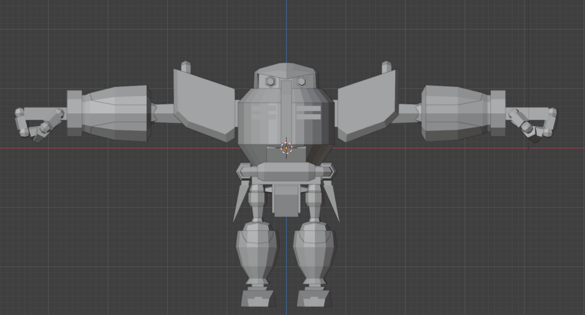Click the horizontal vent slots on the chest
The image size is (585, 315).
[x=309, y=112]
